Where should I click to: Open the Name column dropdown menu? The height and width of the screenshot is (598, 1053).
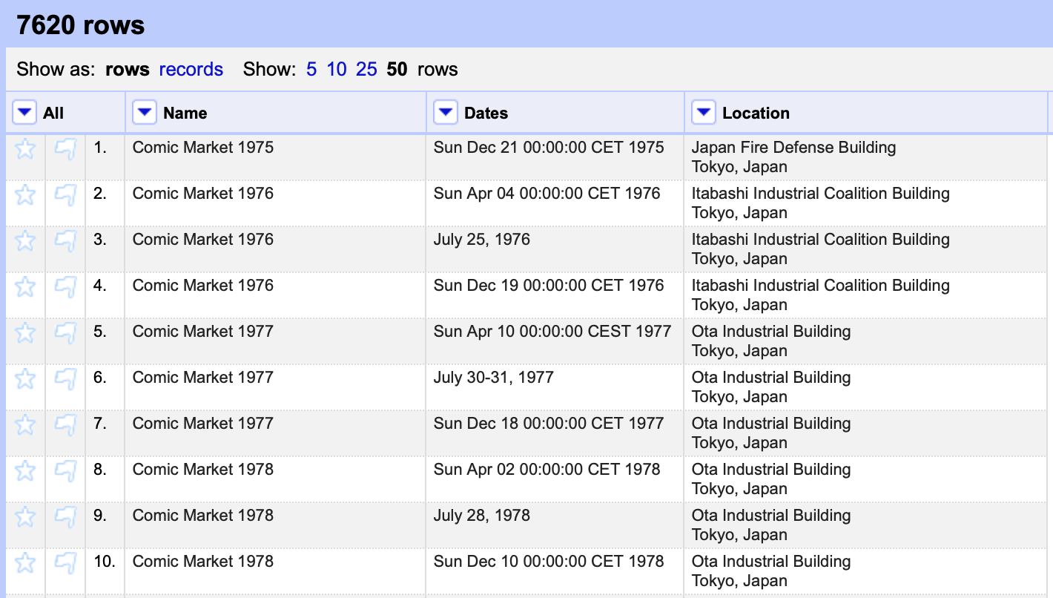(x=144, y=113)
